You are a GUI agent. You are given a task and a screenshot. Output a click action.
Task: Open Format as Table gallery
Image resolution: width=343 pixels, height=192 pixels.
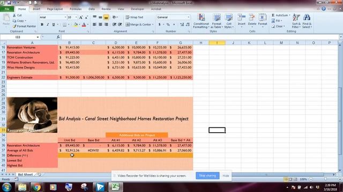coord(217,21)
